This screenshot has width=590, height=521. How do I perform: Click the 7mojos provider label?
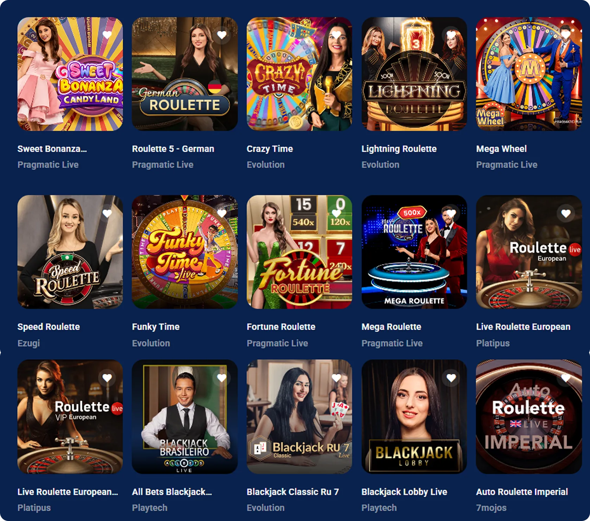tap(491, 508)
